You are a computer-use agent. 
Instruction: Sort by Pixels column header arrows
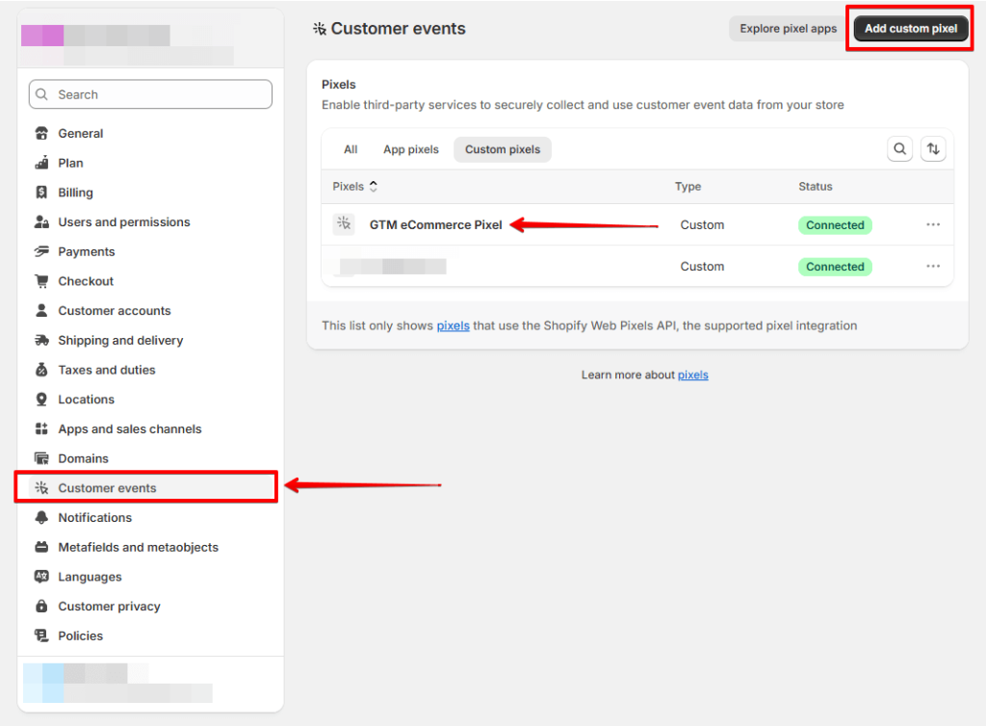374,186
